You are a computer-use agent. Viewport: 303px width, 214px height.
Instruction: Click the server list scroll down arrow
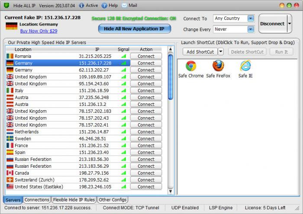pos(171,192)
